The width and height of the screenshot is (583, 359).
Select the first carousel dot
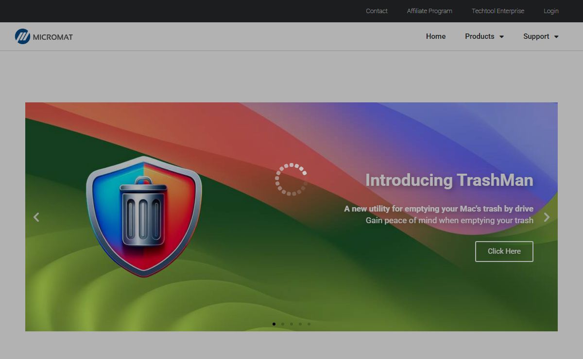click(x=274, y=324)
